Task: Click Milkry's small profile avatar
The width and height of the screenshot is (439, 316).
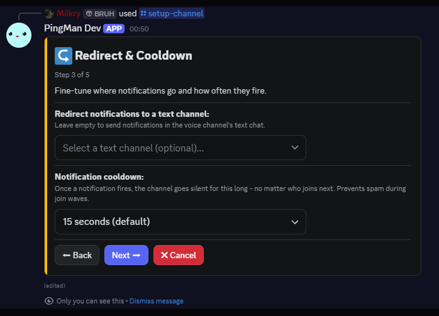Action: tap(49, 13)
